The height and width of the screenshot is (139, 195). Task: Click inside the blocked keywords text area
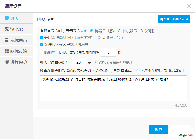click(114, 88)
